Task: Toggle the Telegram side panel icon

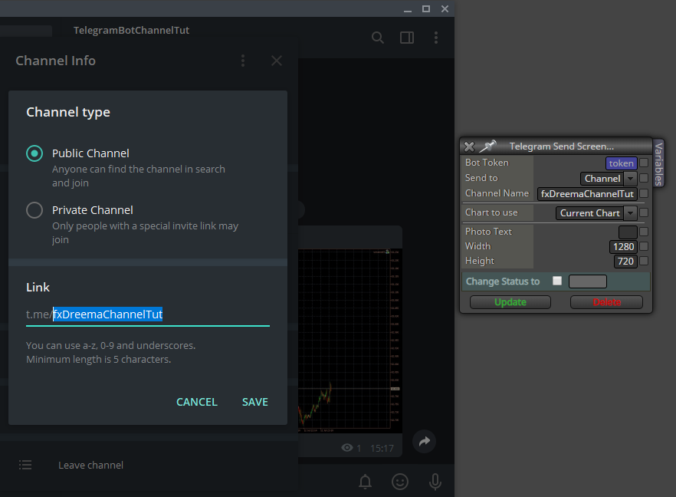Action: point(407,38)
